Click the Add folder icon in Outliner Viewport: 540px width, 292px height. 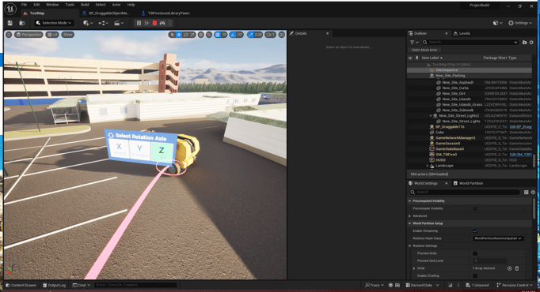click(524, 42)
